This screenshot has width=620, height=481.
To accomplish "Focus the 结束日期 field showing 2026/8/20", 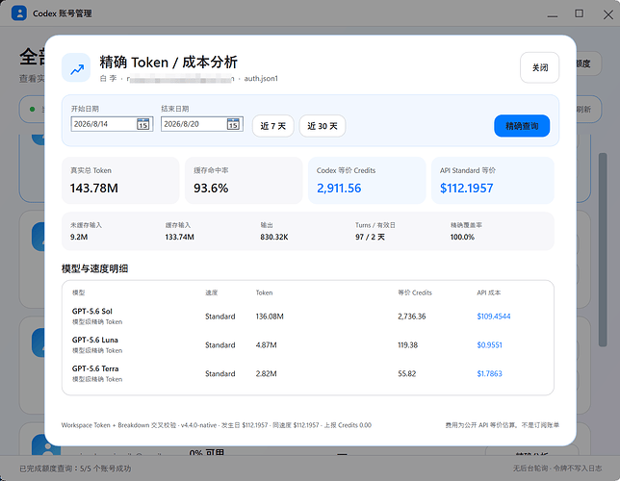I will (x=202, y=124).
